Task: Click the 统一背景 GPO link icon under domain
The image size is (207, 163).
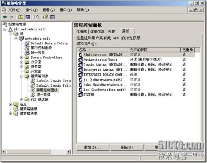Action: (27, 53)
